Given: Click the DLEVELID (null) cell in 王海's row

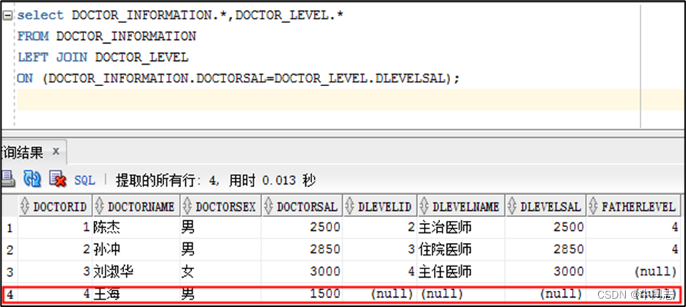Looking at the screenshot, I should tap(379, 294).
